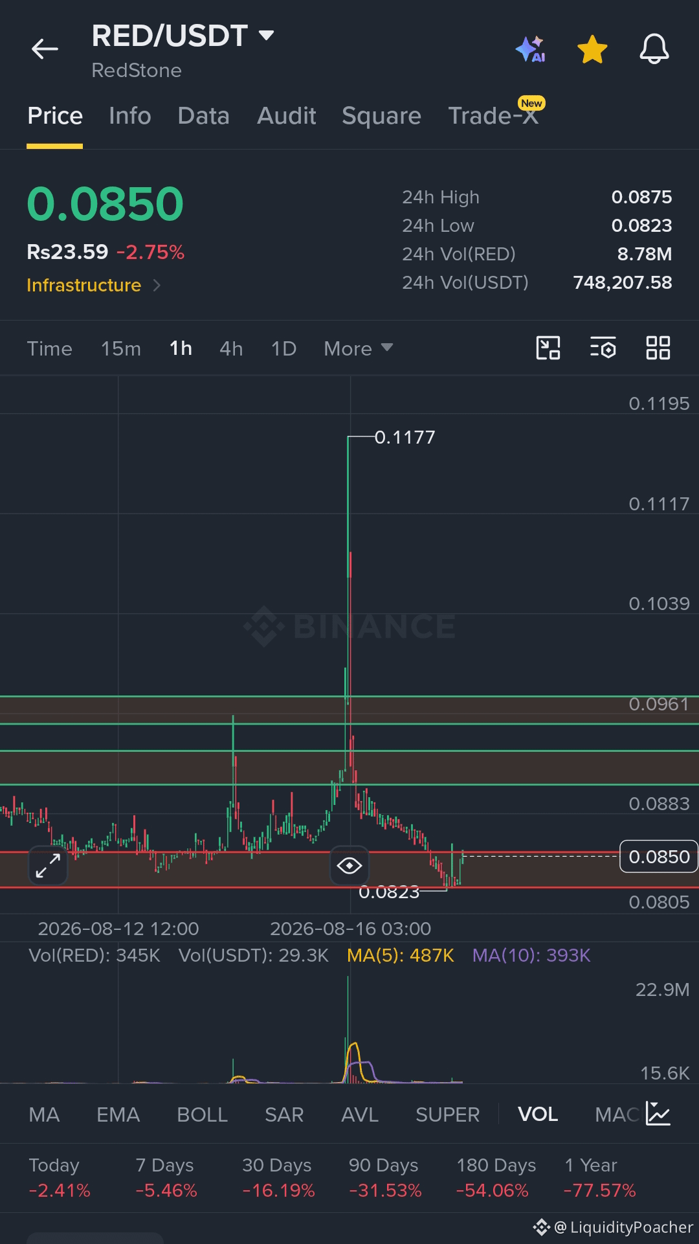Toggle the favorite star for RED/USDT

[x=592, y=49]
